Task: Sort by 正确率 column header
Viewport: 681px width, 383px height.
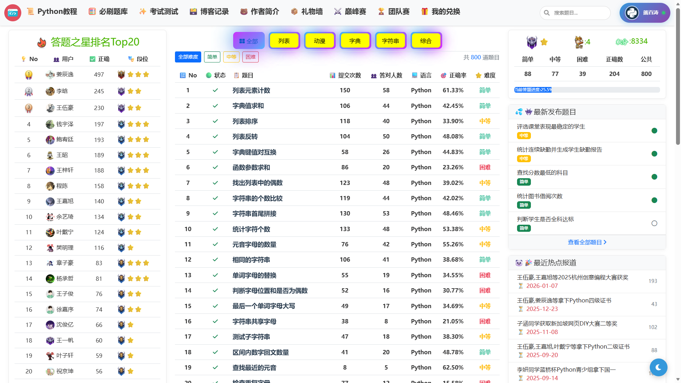Action: click(457, 75)
